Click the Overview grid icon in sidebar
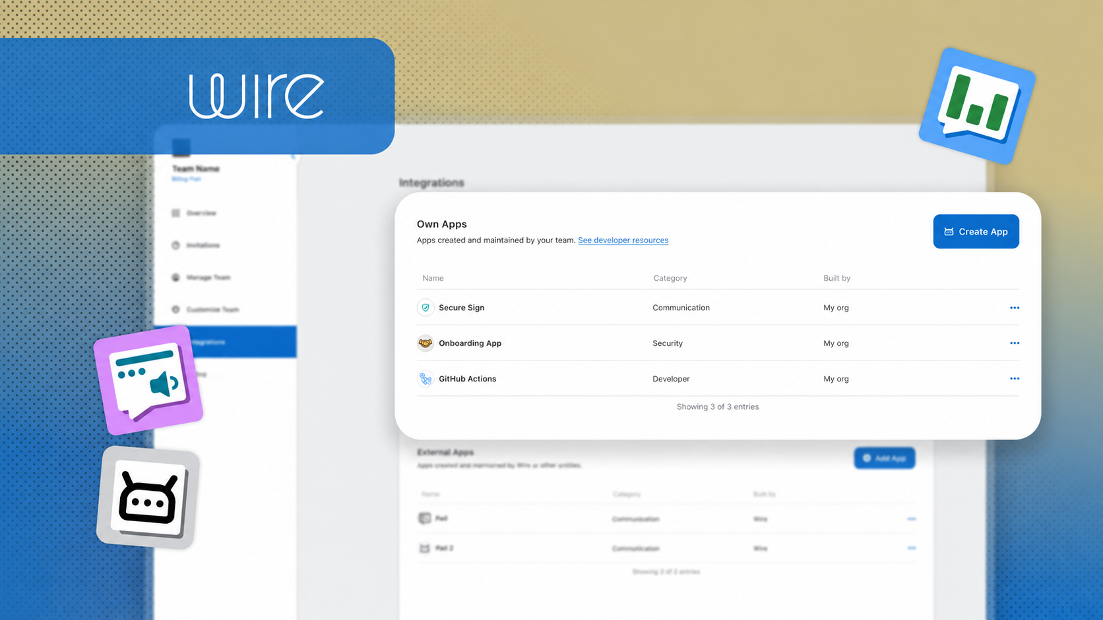Viewport: 1103px width, 620px height. click(x=175, y=213)
